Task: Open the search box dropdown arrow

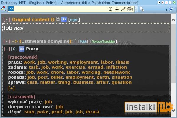Action: pos(136,9)
